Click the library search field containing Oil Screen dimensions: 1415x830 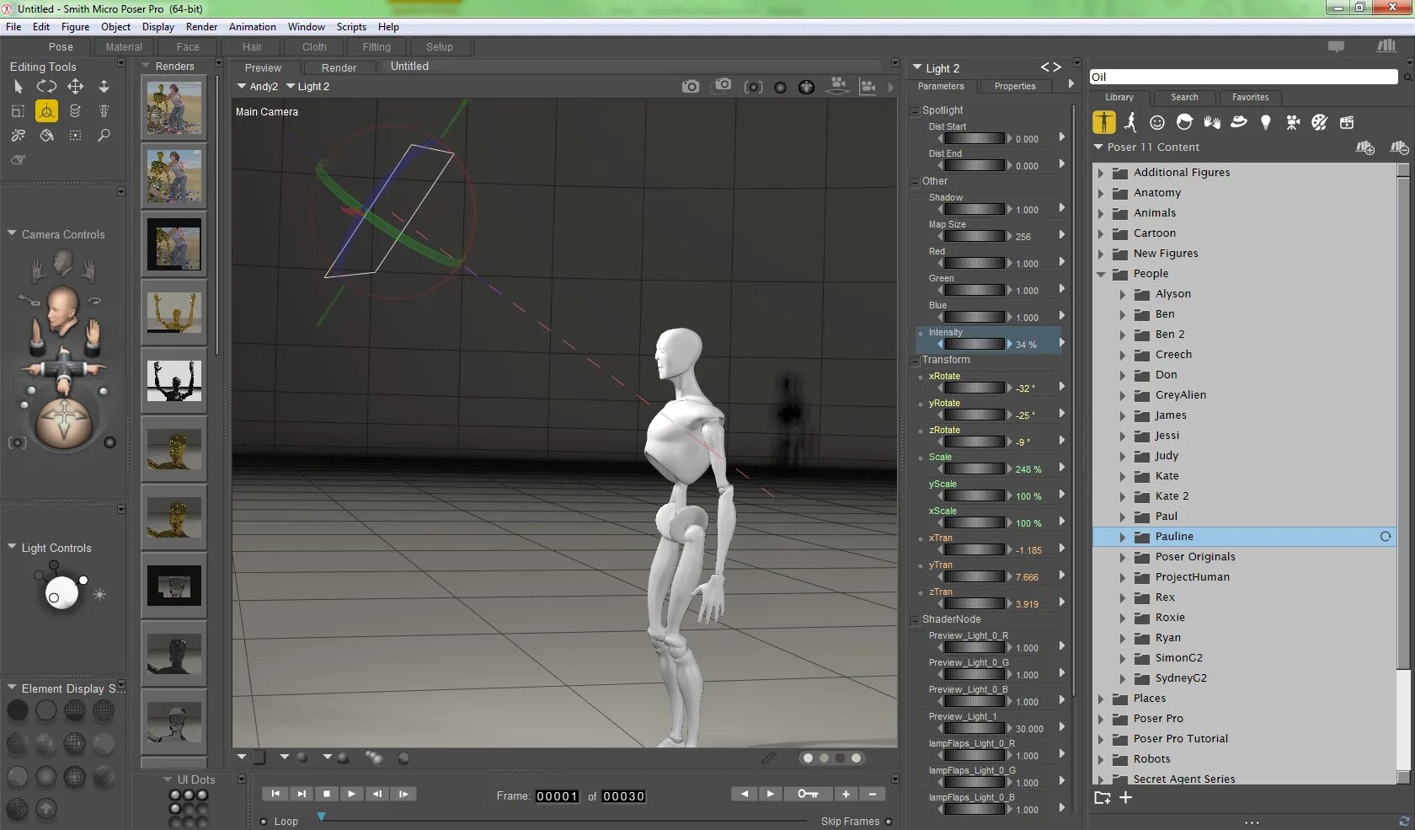(x=1243, y=77)
